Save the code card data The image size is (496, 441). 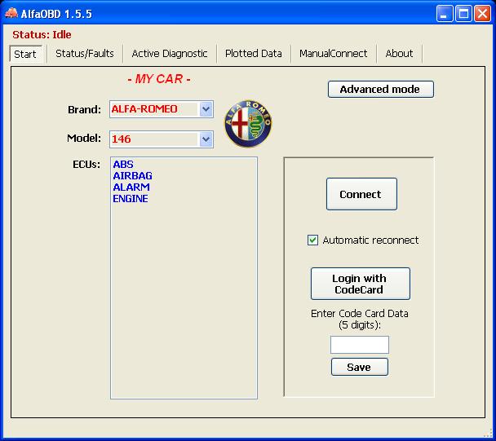pos(359,367)
